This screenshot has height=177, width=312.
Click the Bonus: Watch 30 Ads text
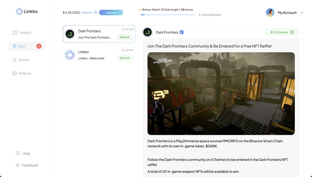(x=168, y=10)
